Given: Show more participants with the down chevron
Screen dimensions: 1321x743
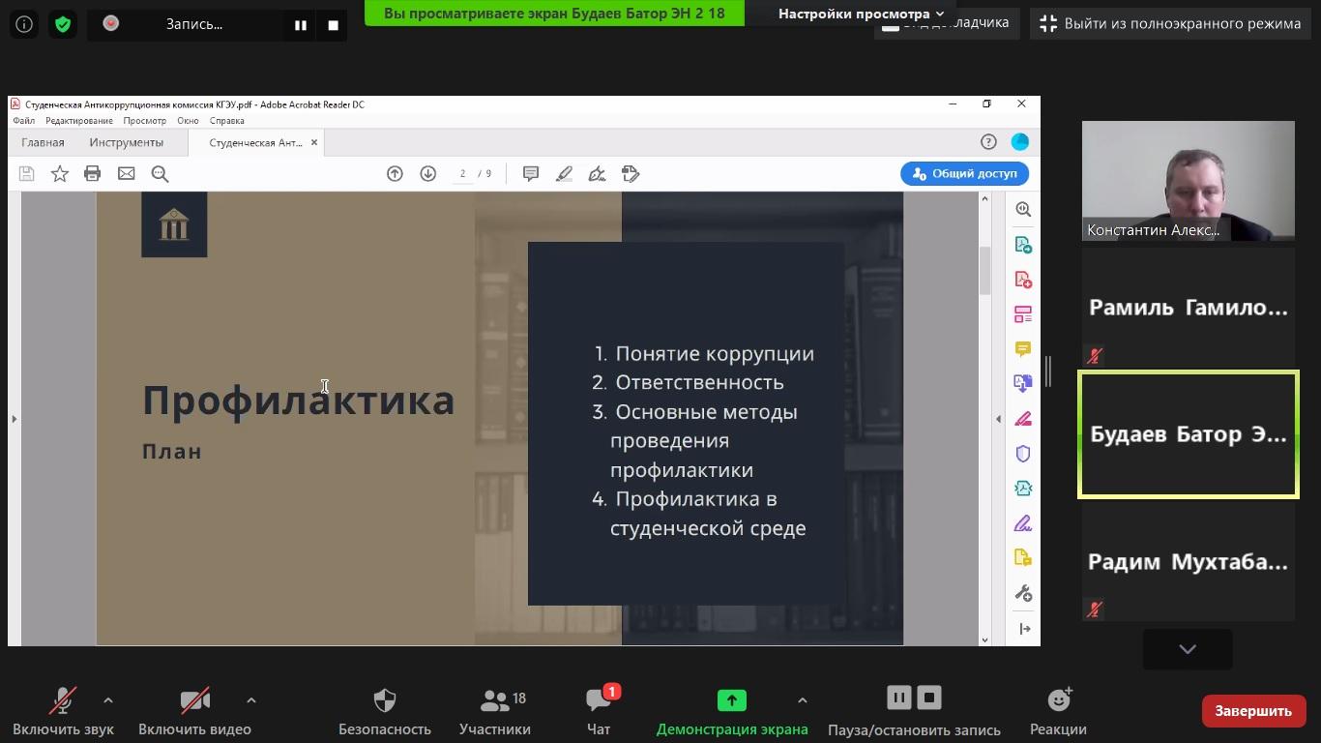Looking at the screenshot, I should (1188, 649).
